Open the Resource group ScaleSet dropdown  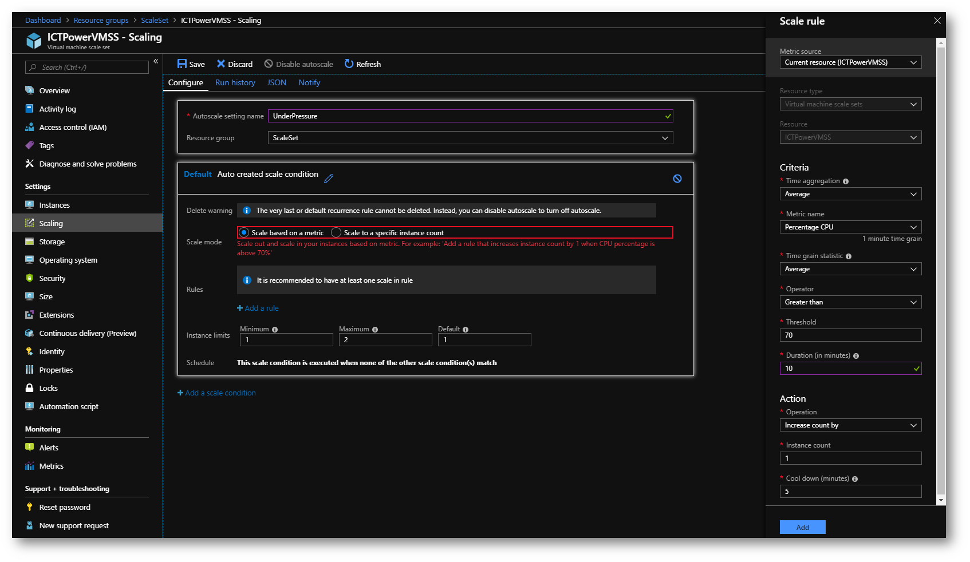click(470, 138)
